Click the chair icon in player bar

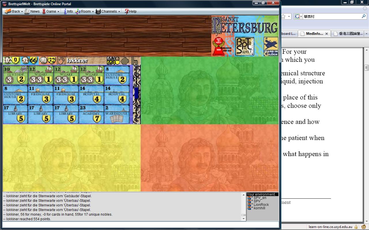click(x=135, y=60)
